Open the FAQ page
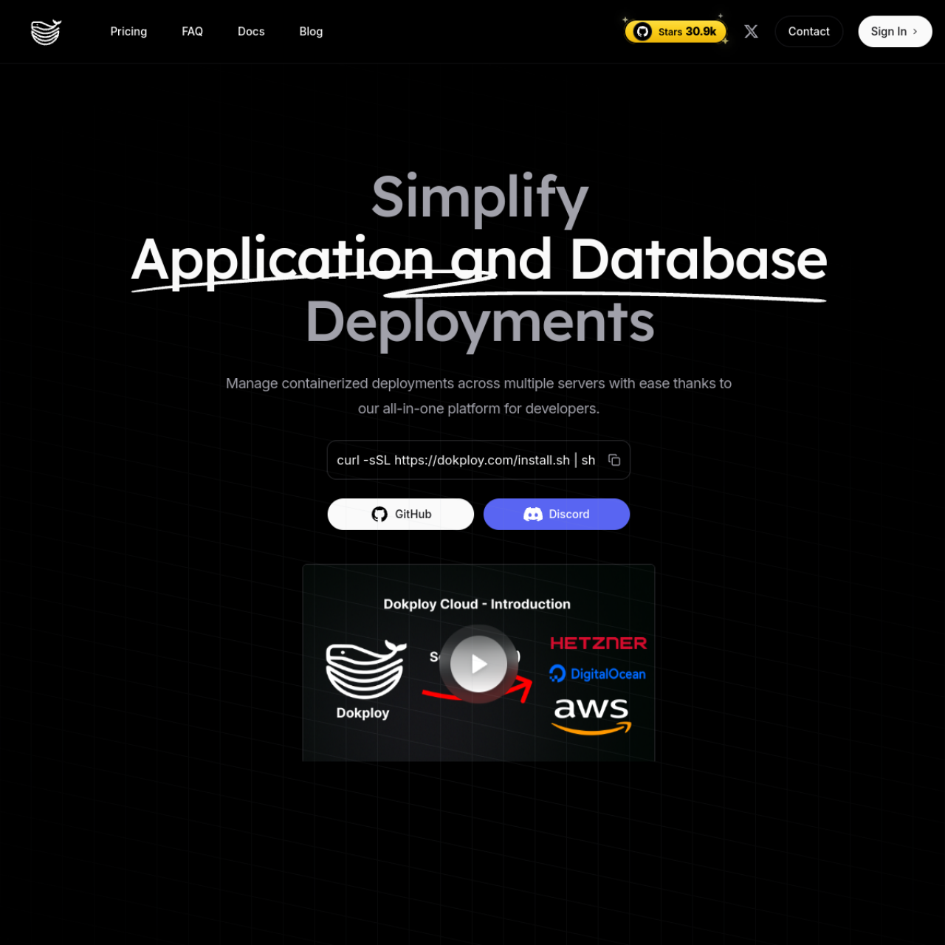Image resolution: width=945 pixels, height=945 pixels. (x=192, y=32)
